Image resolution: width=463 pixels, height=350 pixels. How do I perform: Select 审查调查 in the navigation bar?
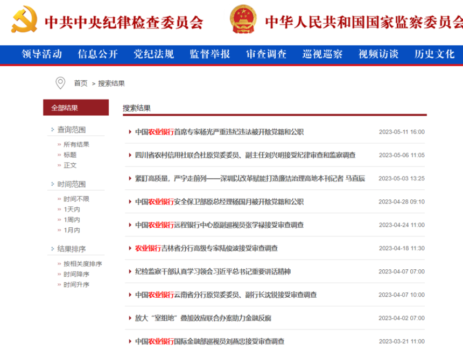tap(266, 54)
